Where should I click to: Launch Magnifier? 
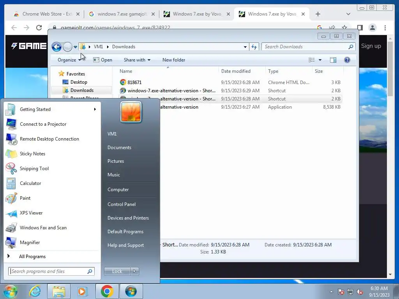tap(52, 242)
